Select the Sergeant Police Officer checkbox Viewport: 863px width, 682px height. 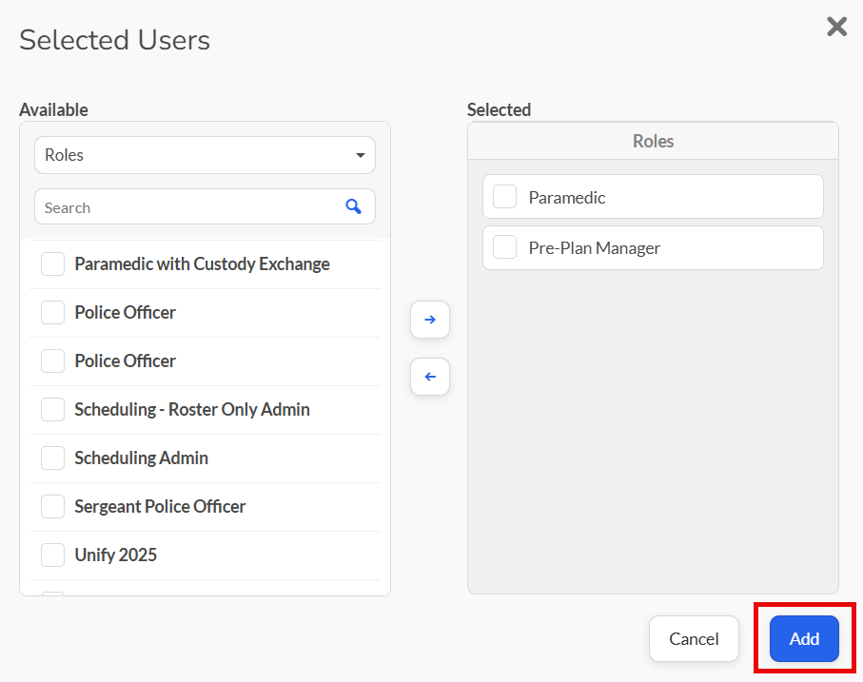coord(53,506)
